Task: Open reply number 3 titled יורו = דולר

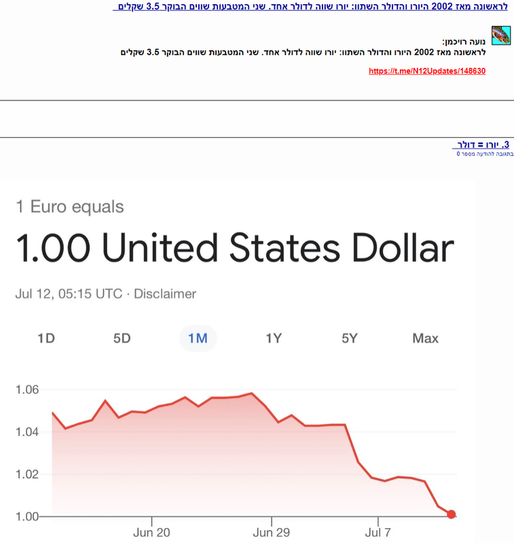Action: click(x=481, y=145)
